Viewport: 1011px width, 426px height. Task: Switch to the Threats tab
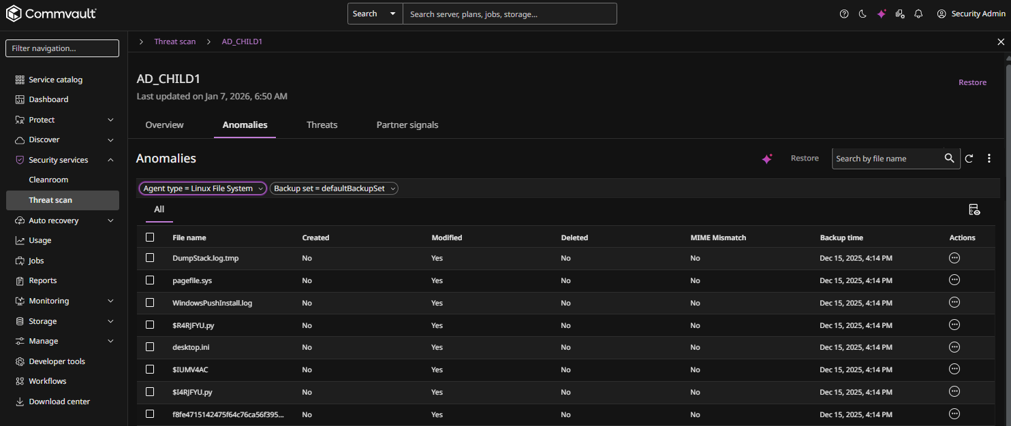pos(322,125)
